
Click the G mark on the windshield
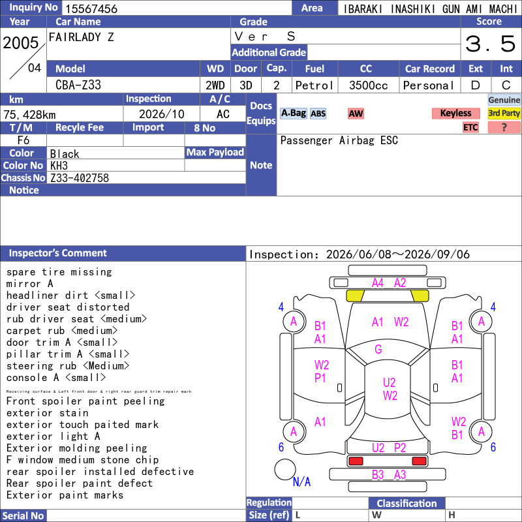tap(378, 349)
